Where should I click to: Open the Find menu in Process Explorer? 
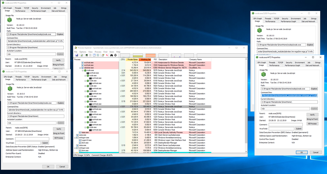105,52
